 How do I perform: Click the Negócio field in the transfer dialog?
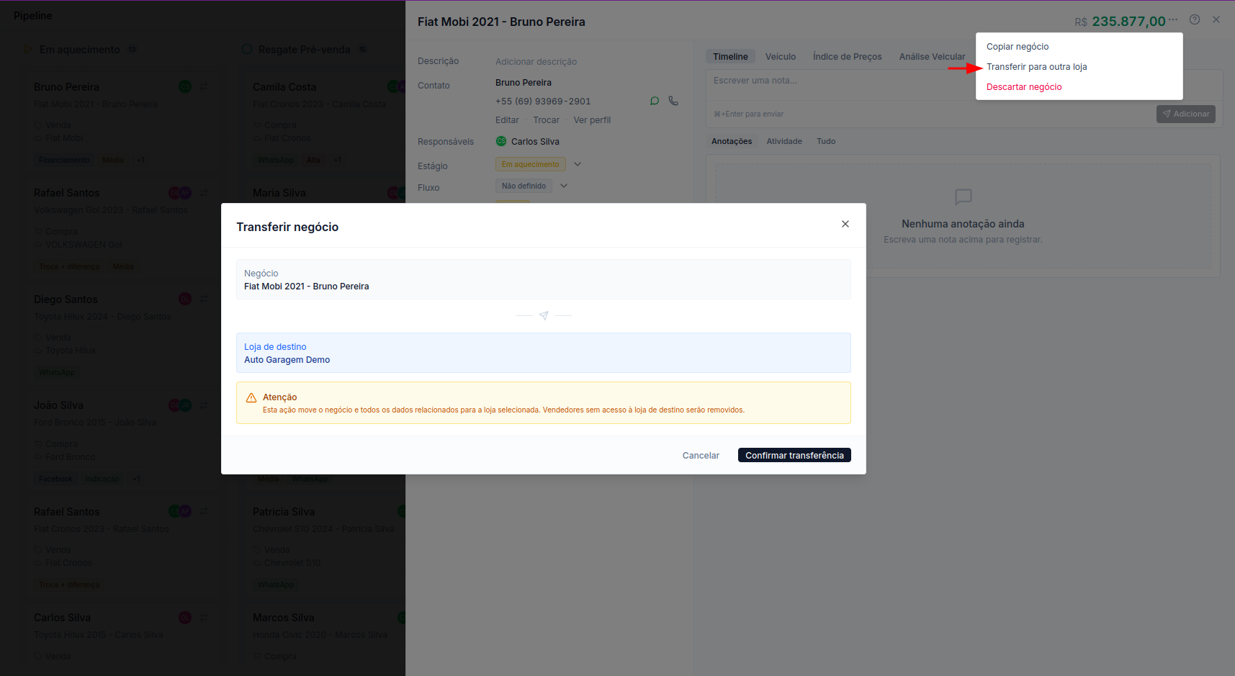tap(544, 279)
